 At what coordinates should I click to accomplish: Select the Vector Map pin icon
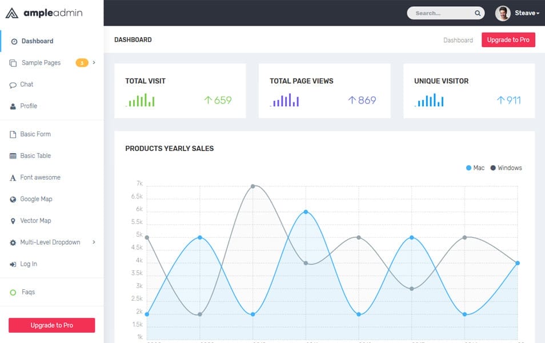tap(13, 221)
